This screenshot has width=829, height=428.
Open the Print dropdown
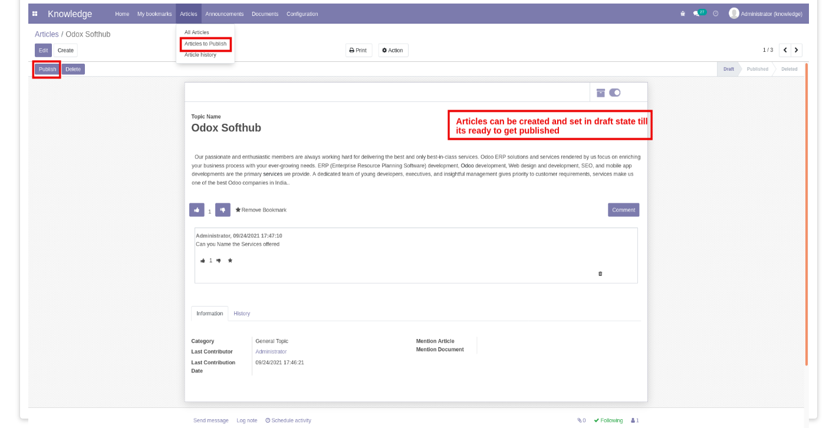(358, 50)
